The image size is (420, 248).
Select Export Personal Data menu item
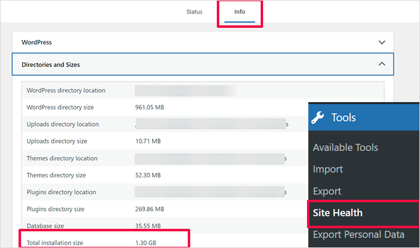(x=358, y=235)
